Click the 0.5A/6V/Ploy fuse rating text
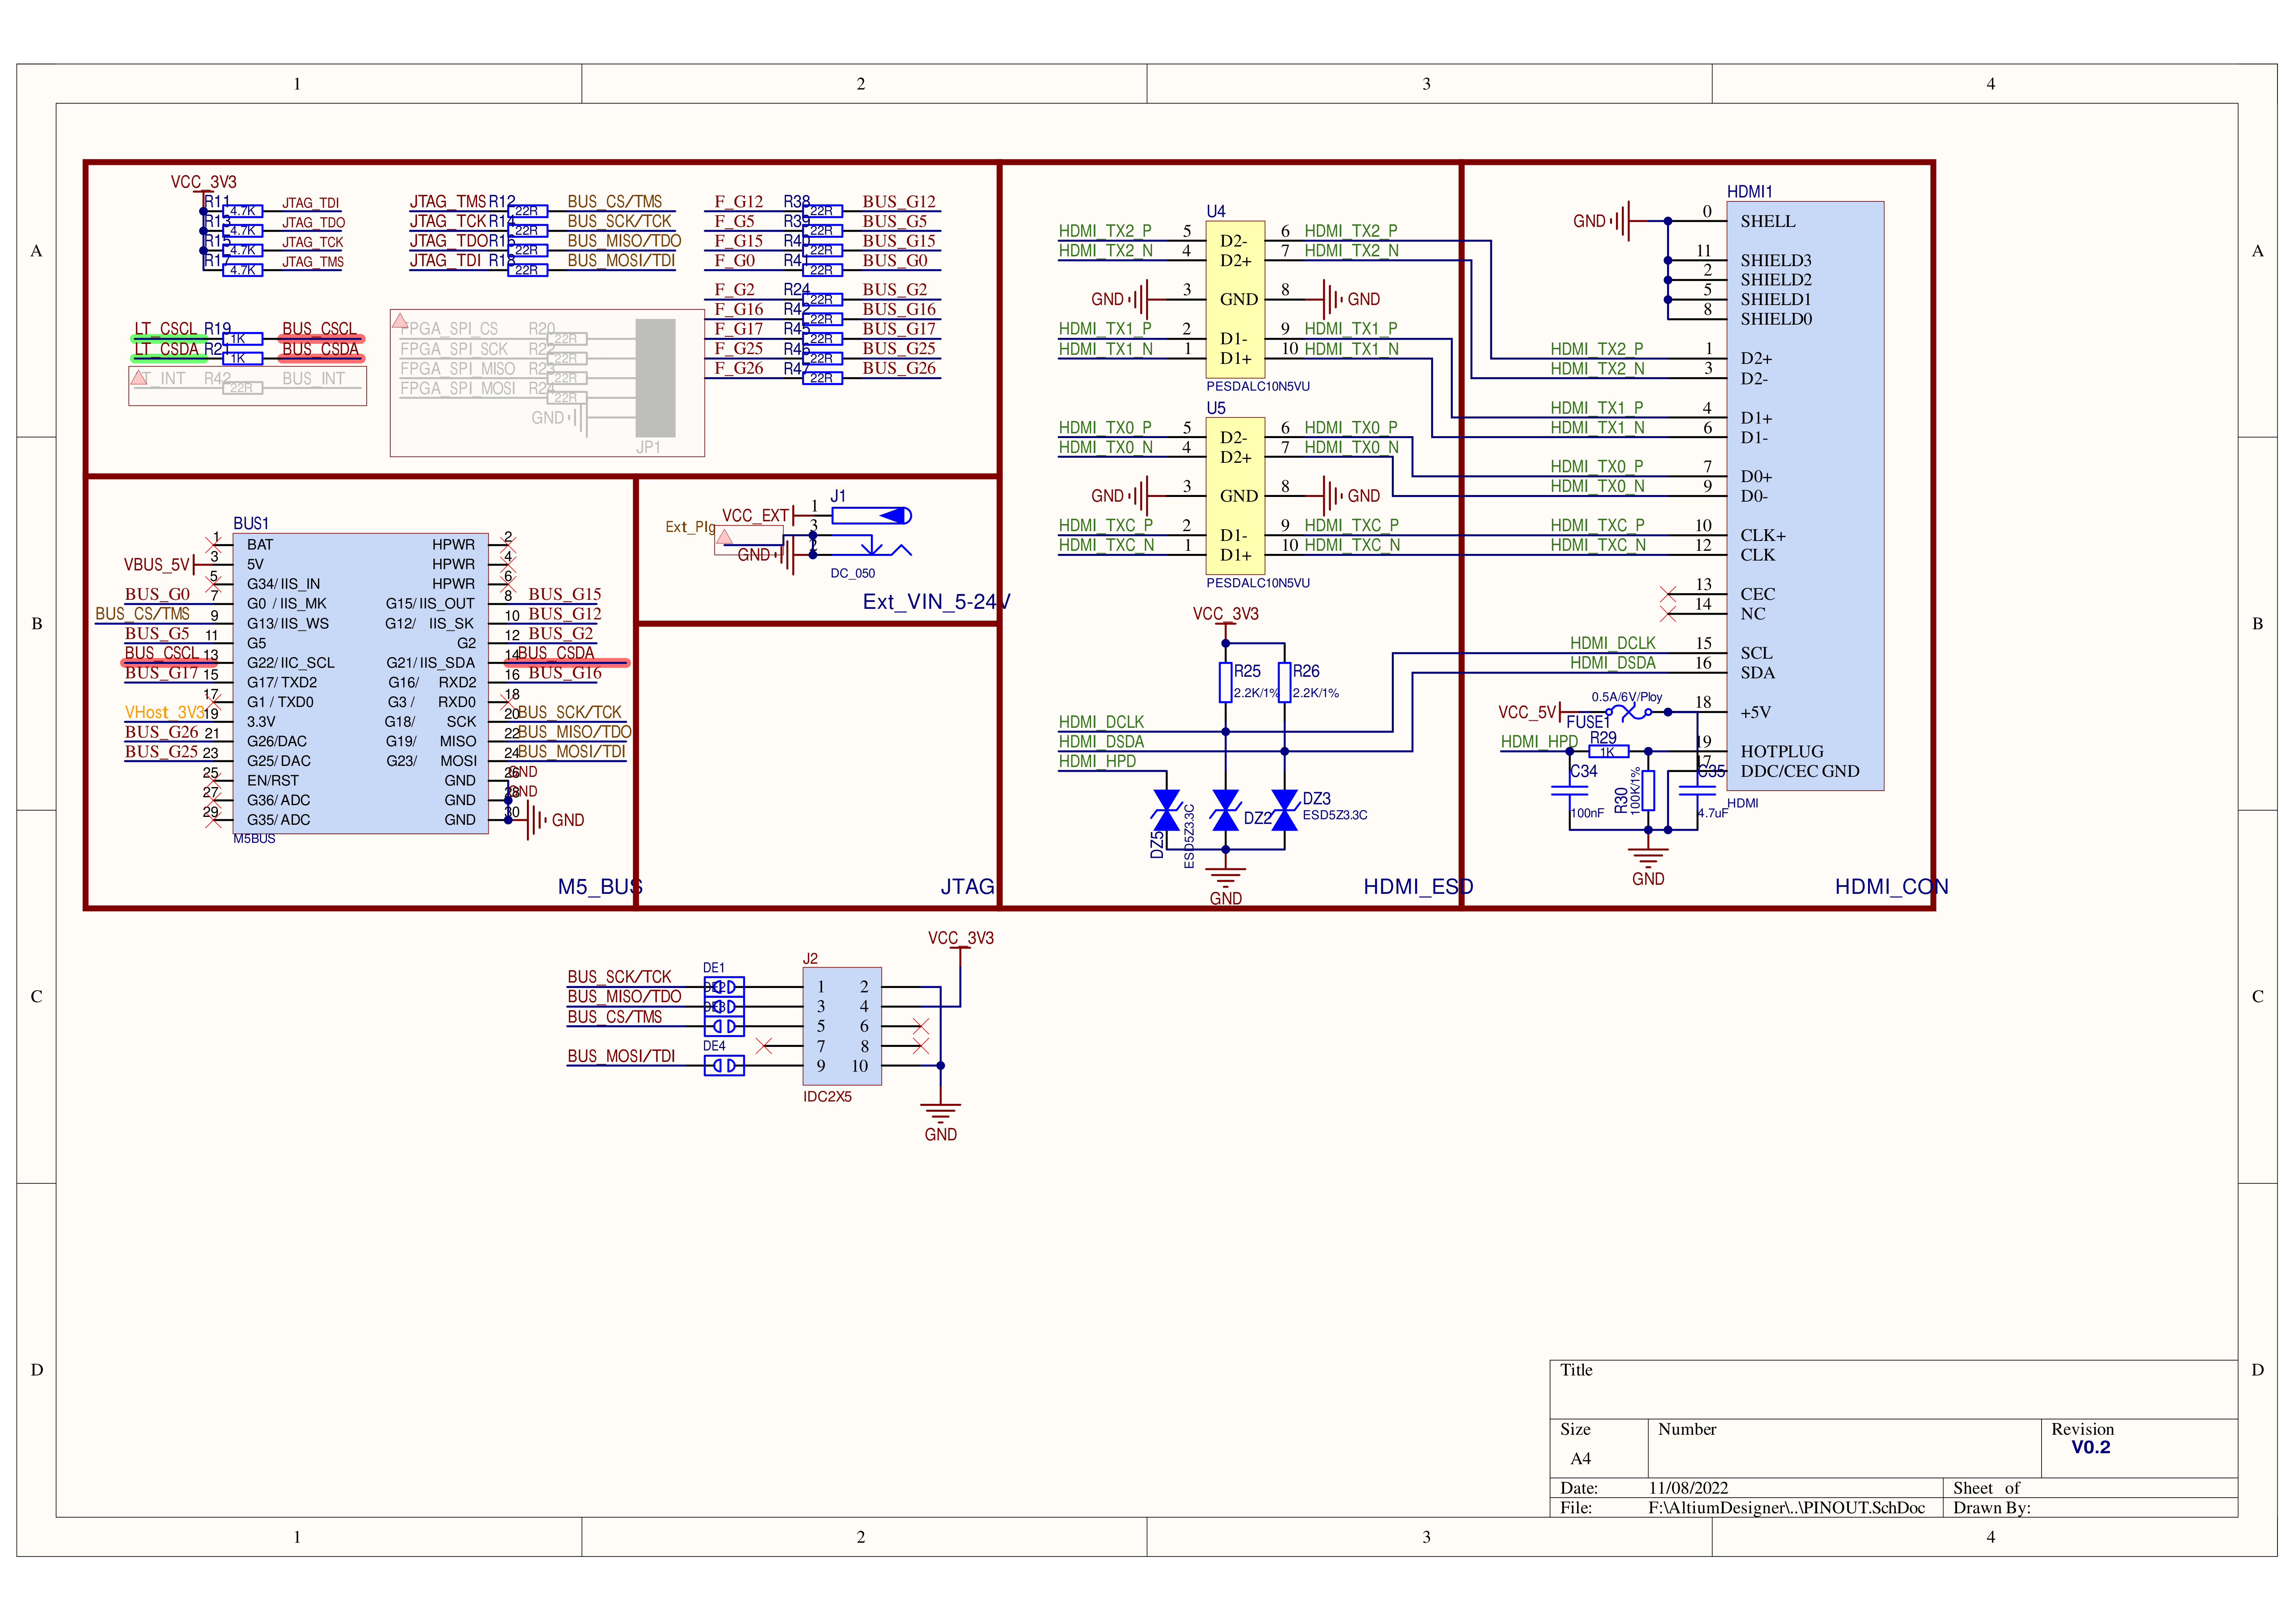This screenshot has height=1622, width=2296. click(x=1627, y=697)
